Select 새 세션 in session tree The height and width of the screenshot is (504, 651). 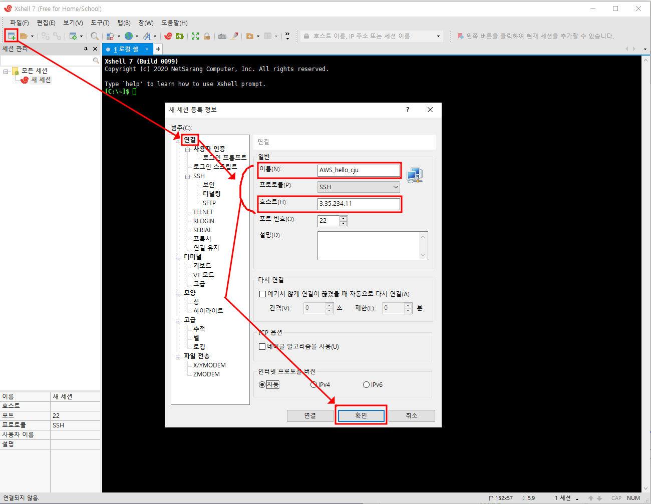41,80
